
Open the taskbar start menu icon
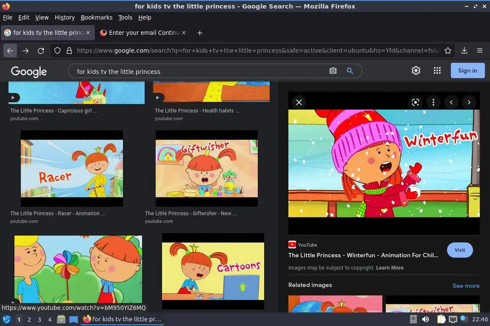point(6,319)
